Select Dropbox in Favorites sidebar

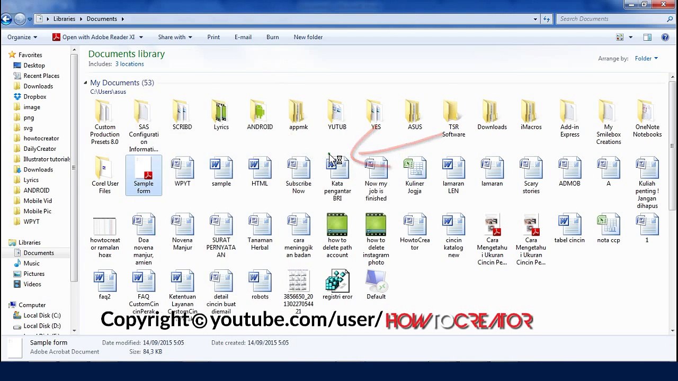pos(35,97)
